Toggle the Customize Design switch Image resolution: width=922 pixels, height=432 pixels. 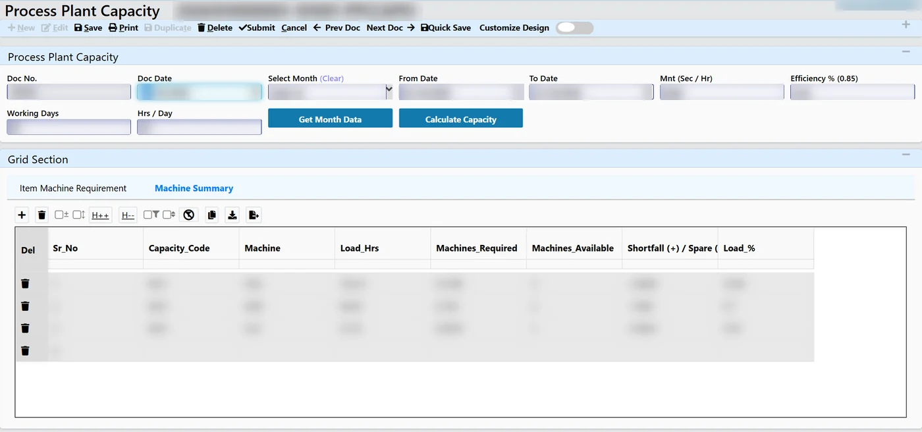point(574,28)
